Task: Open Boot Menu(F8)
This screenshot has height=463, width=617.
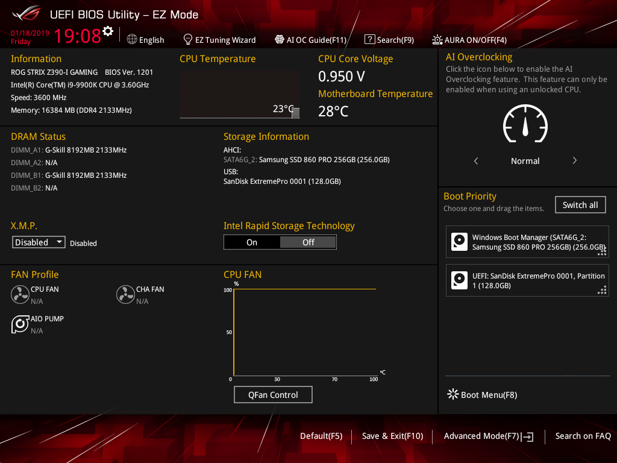Action: [483, 394]
